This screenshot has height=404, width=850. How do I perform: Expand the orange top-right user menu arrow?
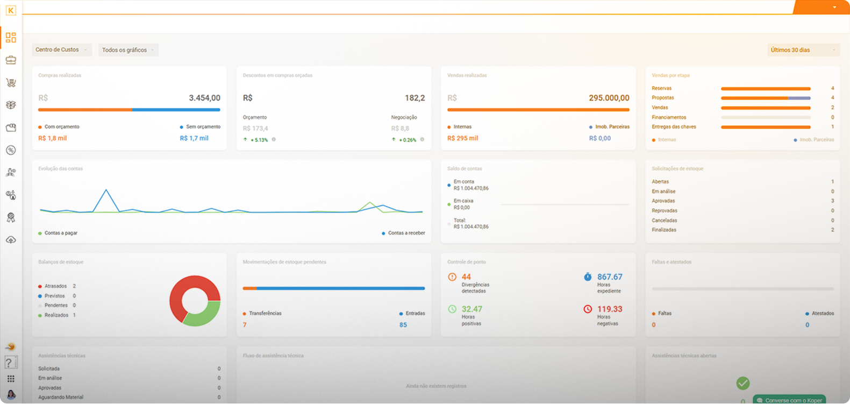tap(834, 8)
